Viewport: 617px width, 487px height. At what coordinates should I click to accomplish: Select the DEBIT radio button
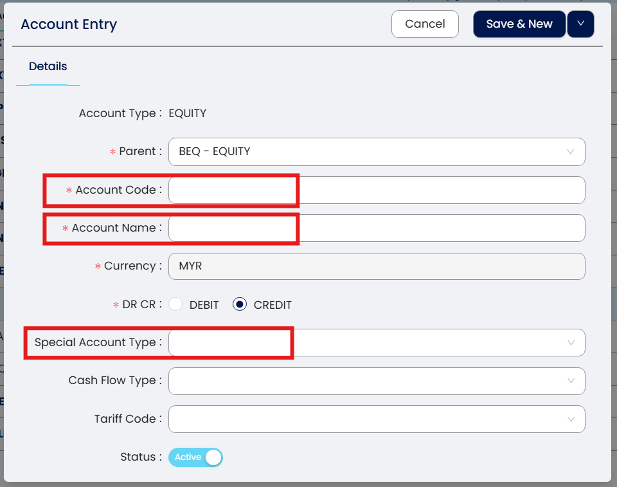coord(175,305)
